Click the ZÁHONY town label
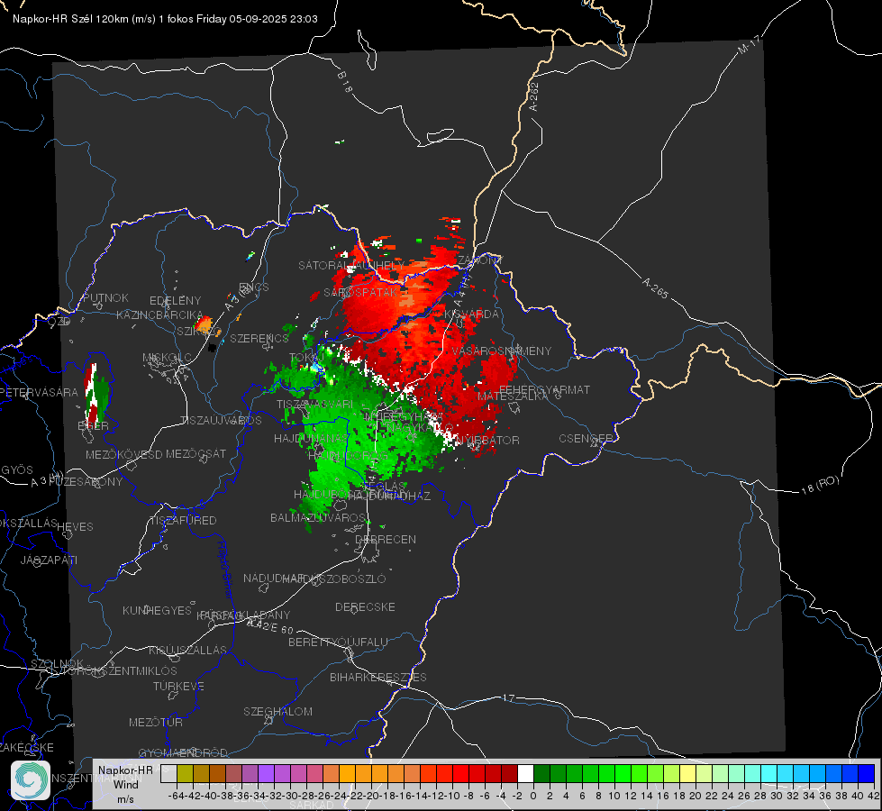This screenshot has width=882, height=811. (480, 260)
